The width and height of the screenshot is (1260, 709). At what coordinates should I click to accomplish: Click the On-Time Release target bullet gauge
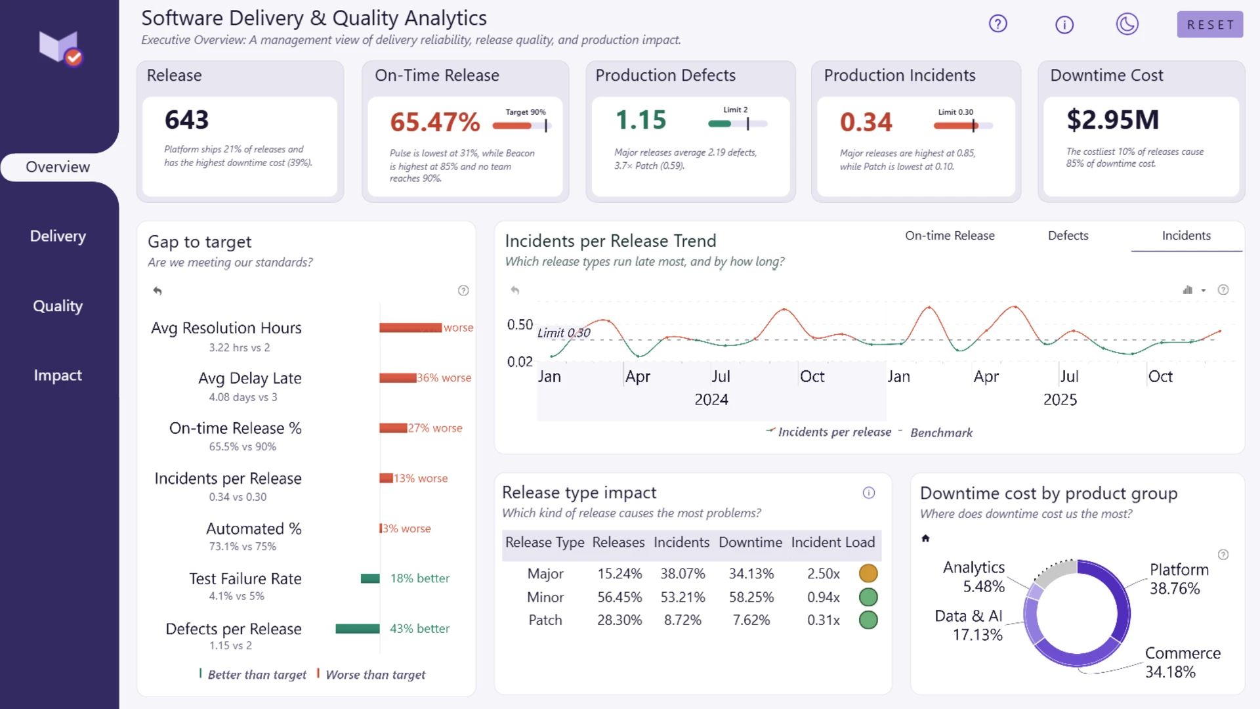[522, 125]
